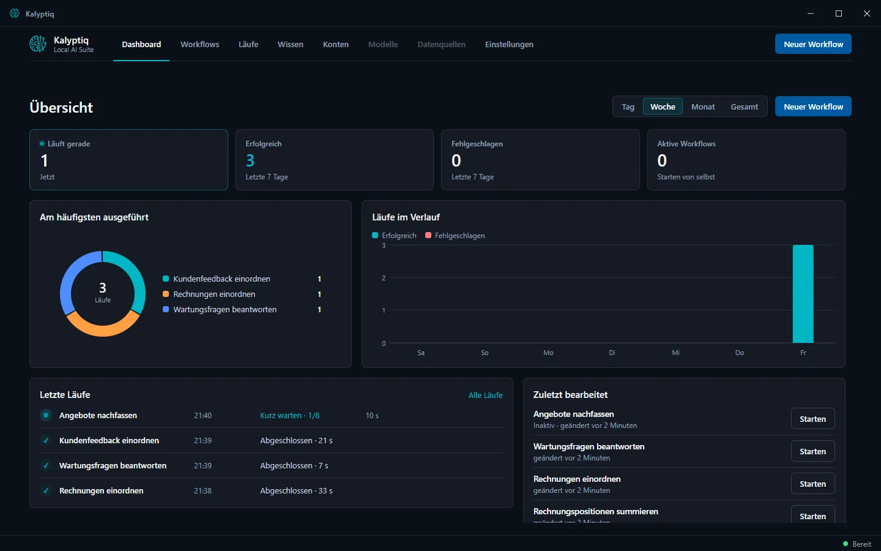This screenshot has height=551, width=881.
Task: Click 'Wartungsfragen beantworten' in Zuletzt bearbeitet
Action: (589, 447)
